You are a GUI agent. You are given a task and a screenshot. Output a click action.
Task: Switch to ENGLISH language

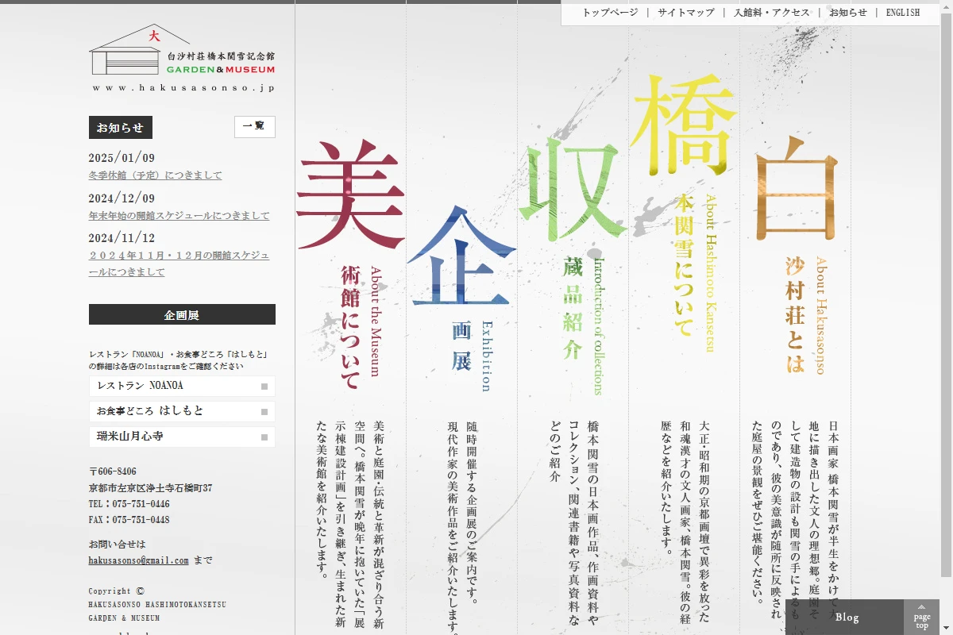[x=902, y=13]
